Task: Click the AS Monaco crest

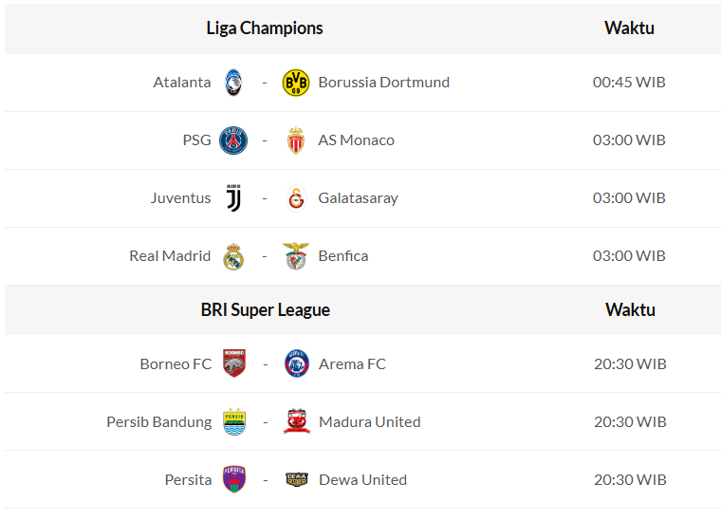Action: [296, 140]
